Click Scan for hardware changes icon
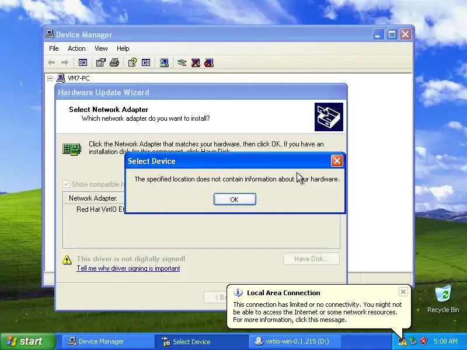The image size is (467, 350). pyautogui.click(x=164, y=62)
